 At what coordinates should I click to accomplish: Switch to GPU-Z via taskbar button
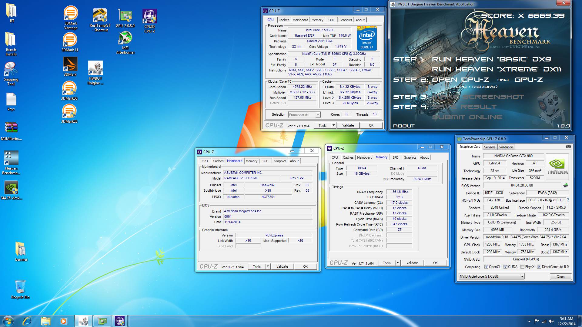point(102,321)
